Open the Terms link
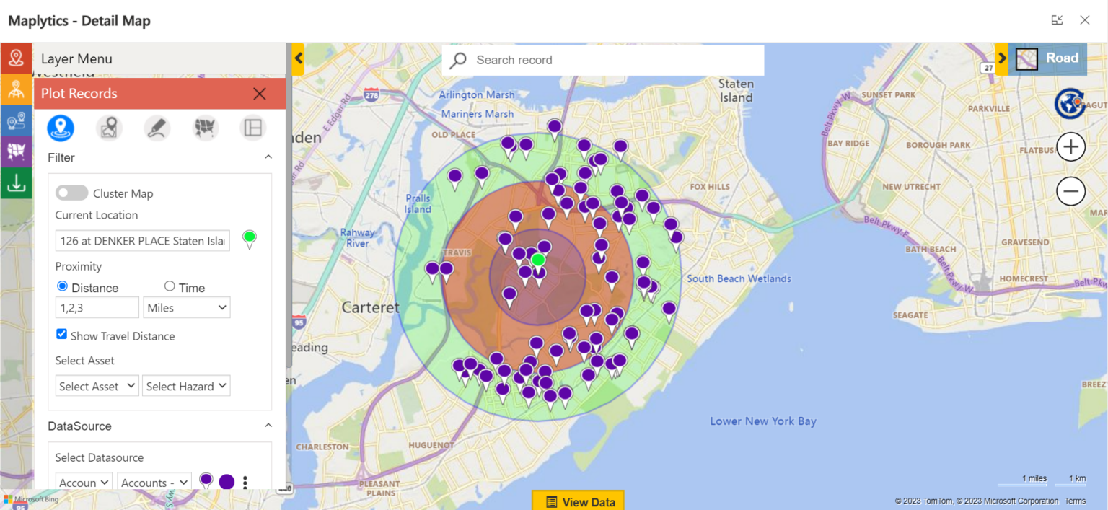 1075,501
